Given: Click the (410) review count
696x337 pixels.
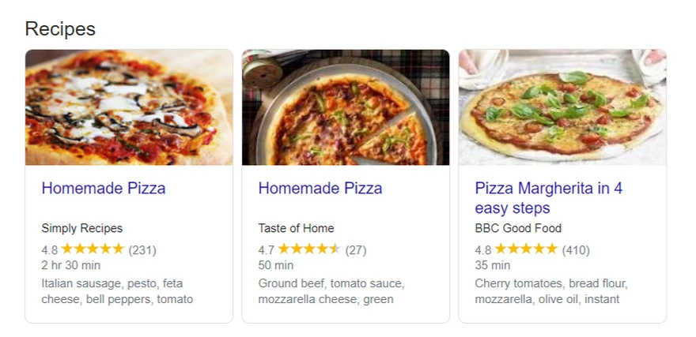Looking at the screenshot, I should [x=576, y=250].
